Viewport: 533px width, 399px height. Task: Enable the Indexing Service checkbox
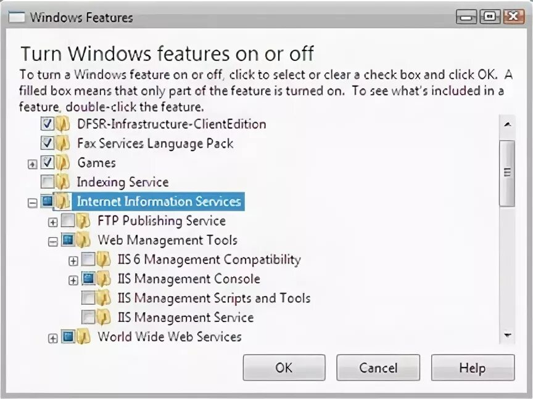pos(48,182)
